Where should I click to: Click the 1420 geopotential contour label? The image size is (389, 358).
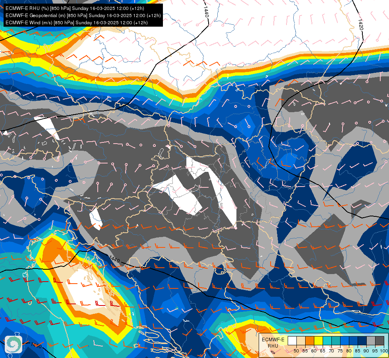360,24
